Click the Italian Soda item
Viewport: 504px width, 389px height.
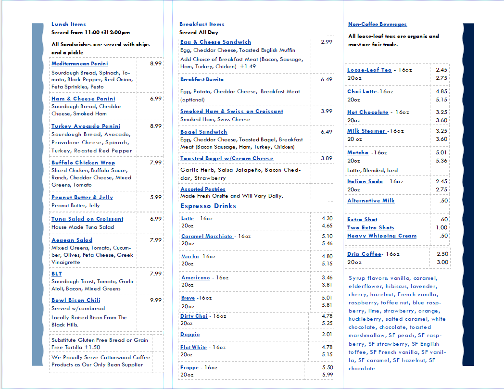coord(365,181)
